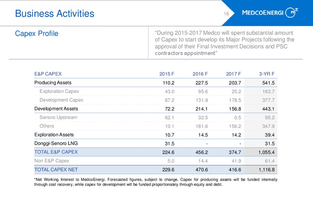Select the Development Capex row label
Viewport: 313px width, 217px height.
61,100
